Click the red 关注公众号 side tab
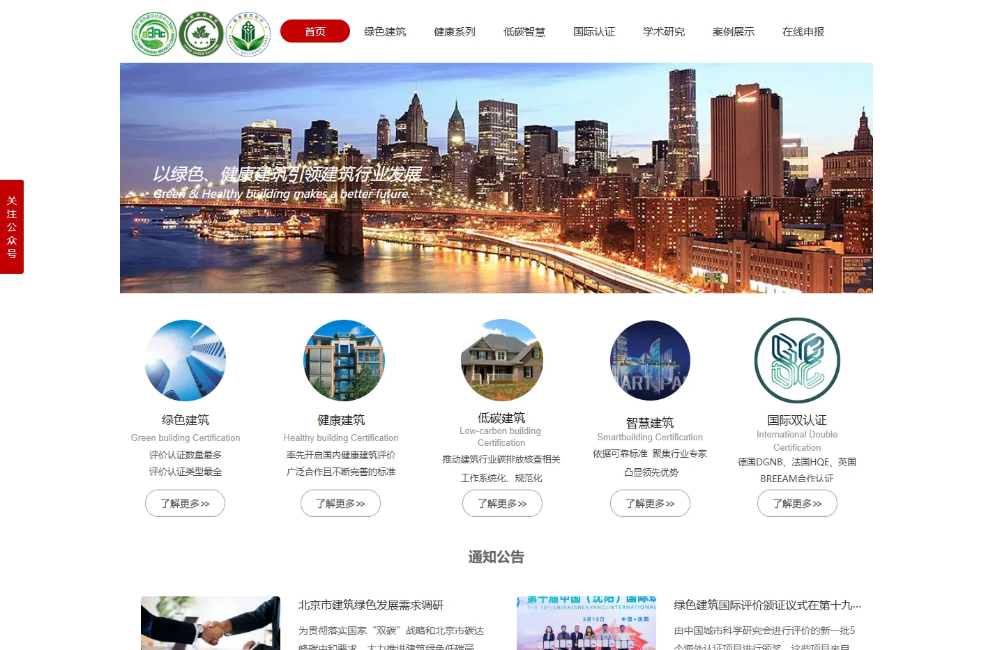 pos(12,226)
